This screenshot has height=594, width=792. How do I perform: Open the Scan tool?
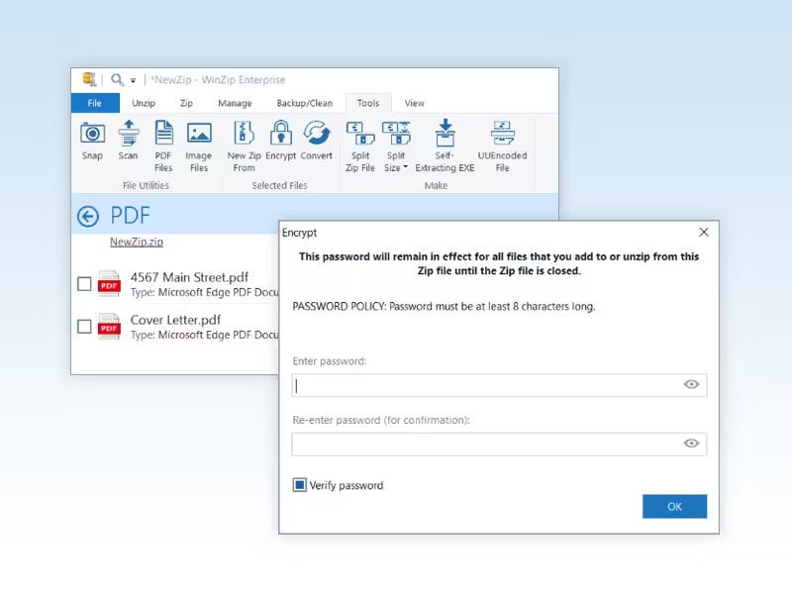pos(128,139)
